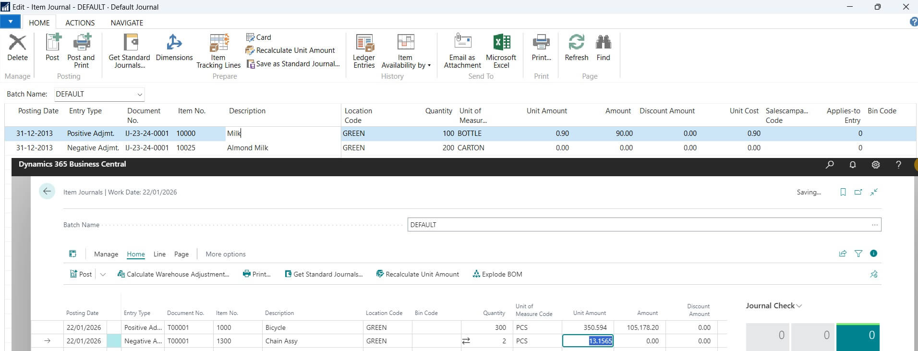Open Dimensions from the ribbon
Image resolution: width=918 pixels, height=351 pixels.
(174, 43)
